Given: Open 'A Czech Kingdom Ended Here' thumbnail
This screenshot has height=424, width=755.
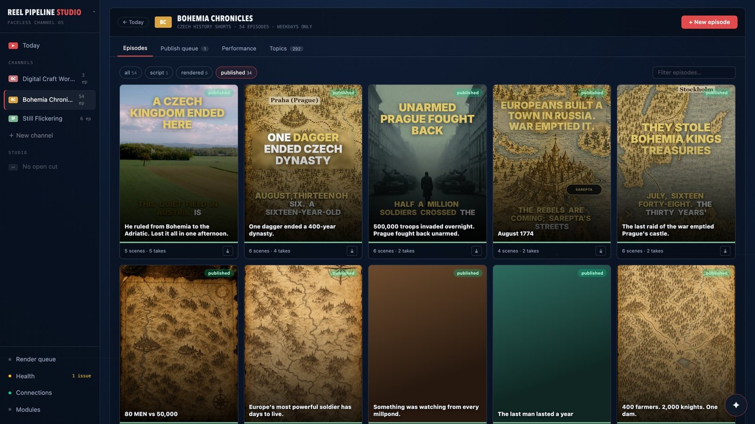Looking at the screenshot, I should (x=179, y=163).
